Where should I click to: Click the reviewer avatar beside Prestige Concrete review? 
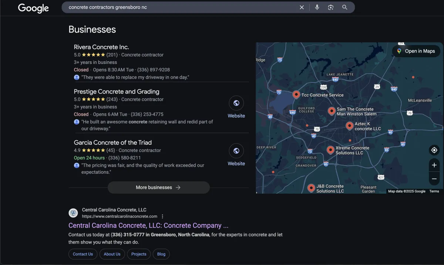77,122
